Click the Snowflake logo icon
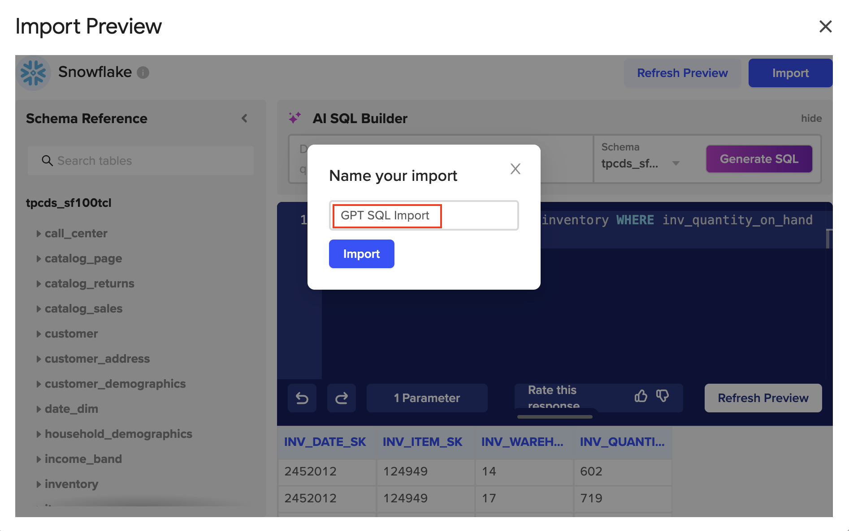 33,73
